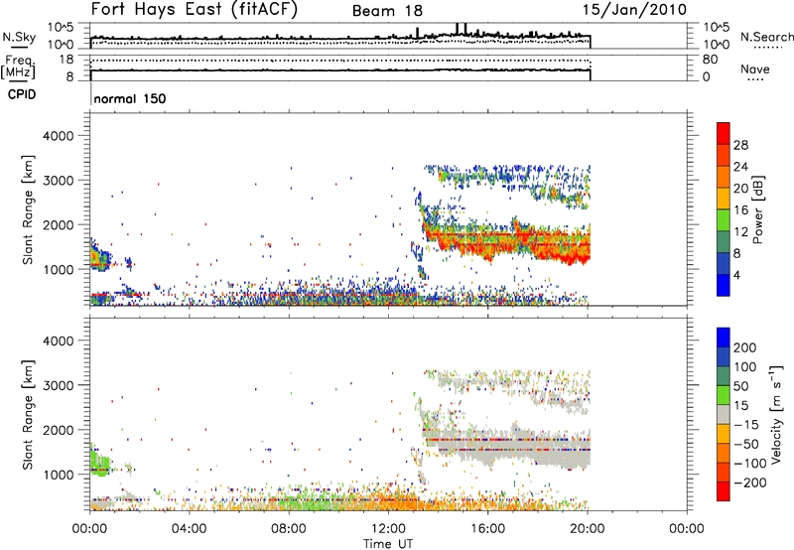The image size is (794, 550).
Task: Click the '16:00' time tick label
Action: click(x=487, y=529)
